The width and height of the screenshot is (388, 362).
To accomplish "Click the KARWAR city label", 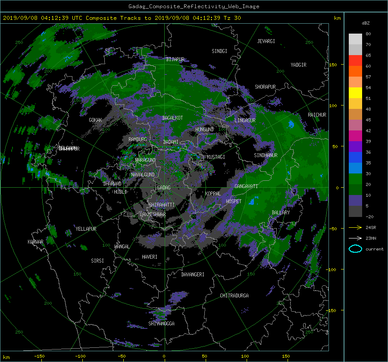I will tap(35, 242).
